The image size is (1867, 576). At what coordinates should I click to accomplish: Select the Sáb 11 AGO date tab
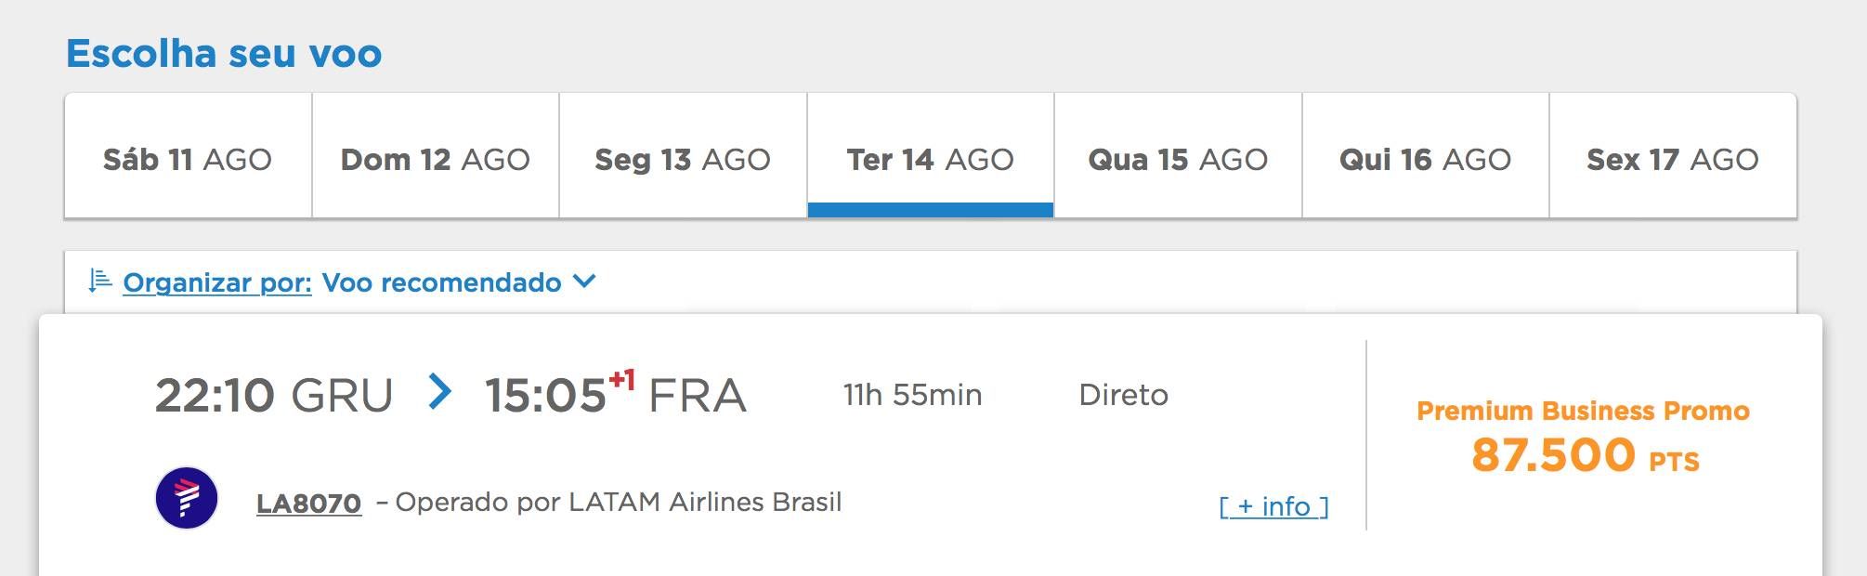tap(188, 156)
